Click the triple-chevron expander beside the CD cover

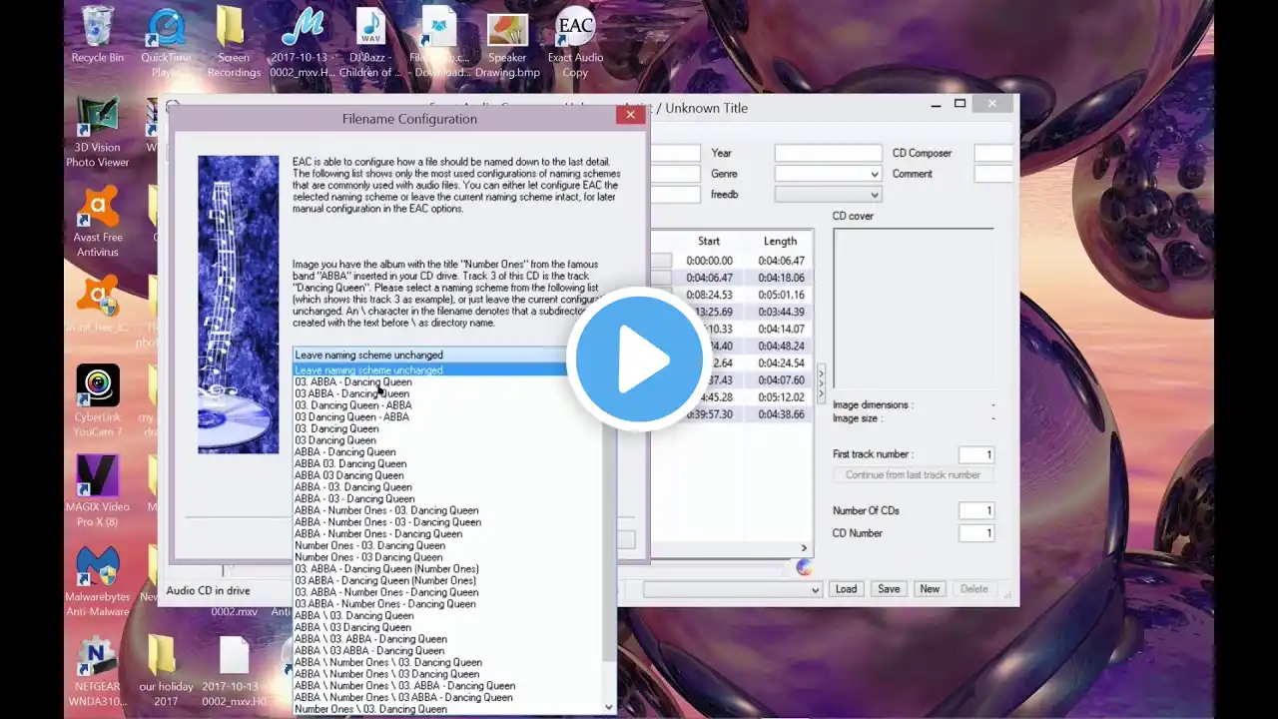pyautogui.click(x=822, y=382)
